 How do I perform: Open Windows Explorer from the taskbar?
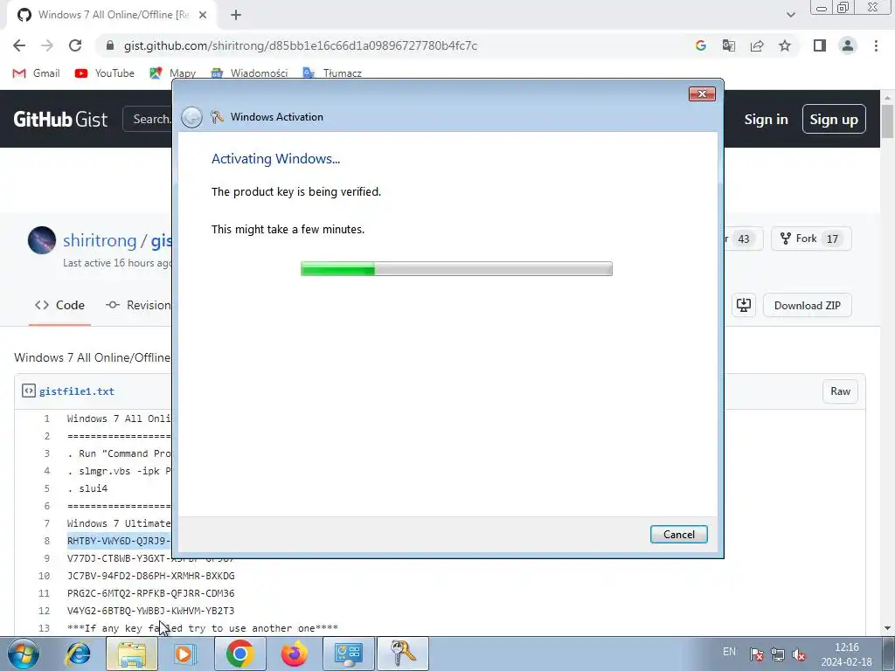[x=132, y=654]
